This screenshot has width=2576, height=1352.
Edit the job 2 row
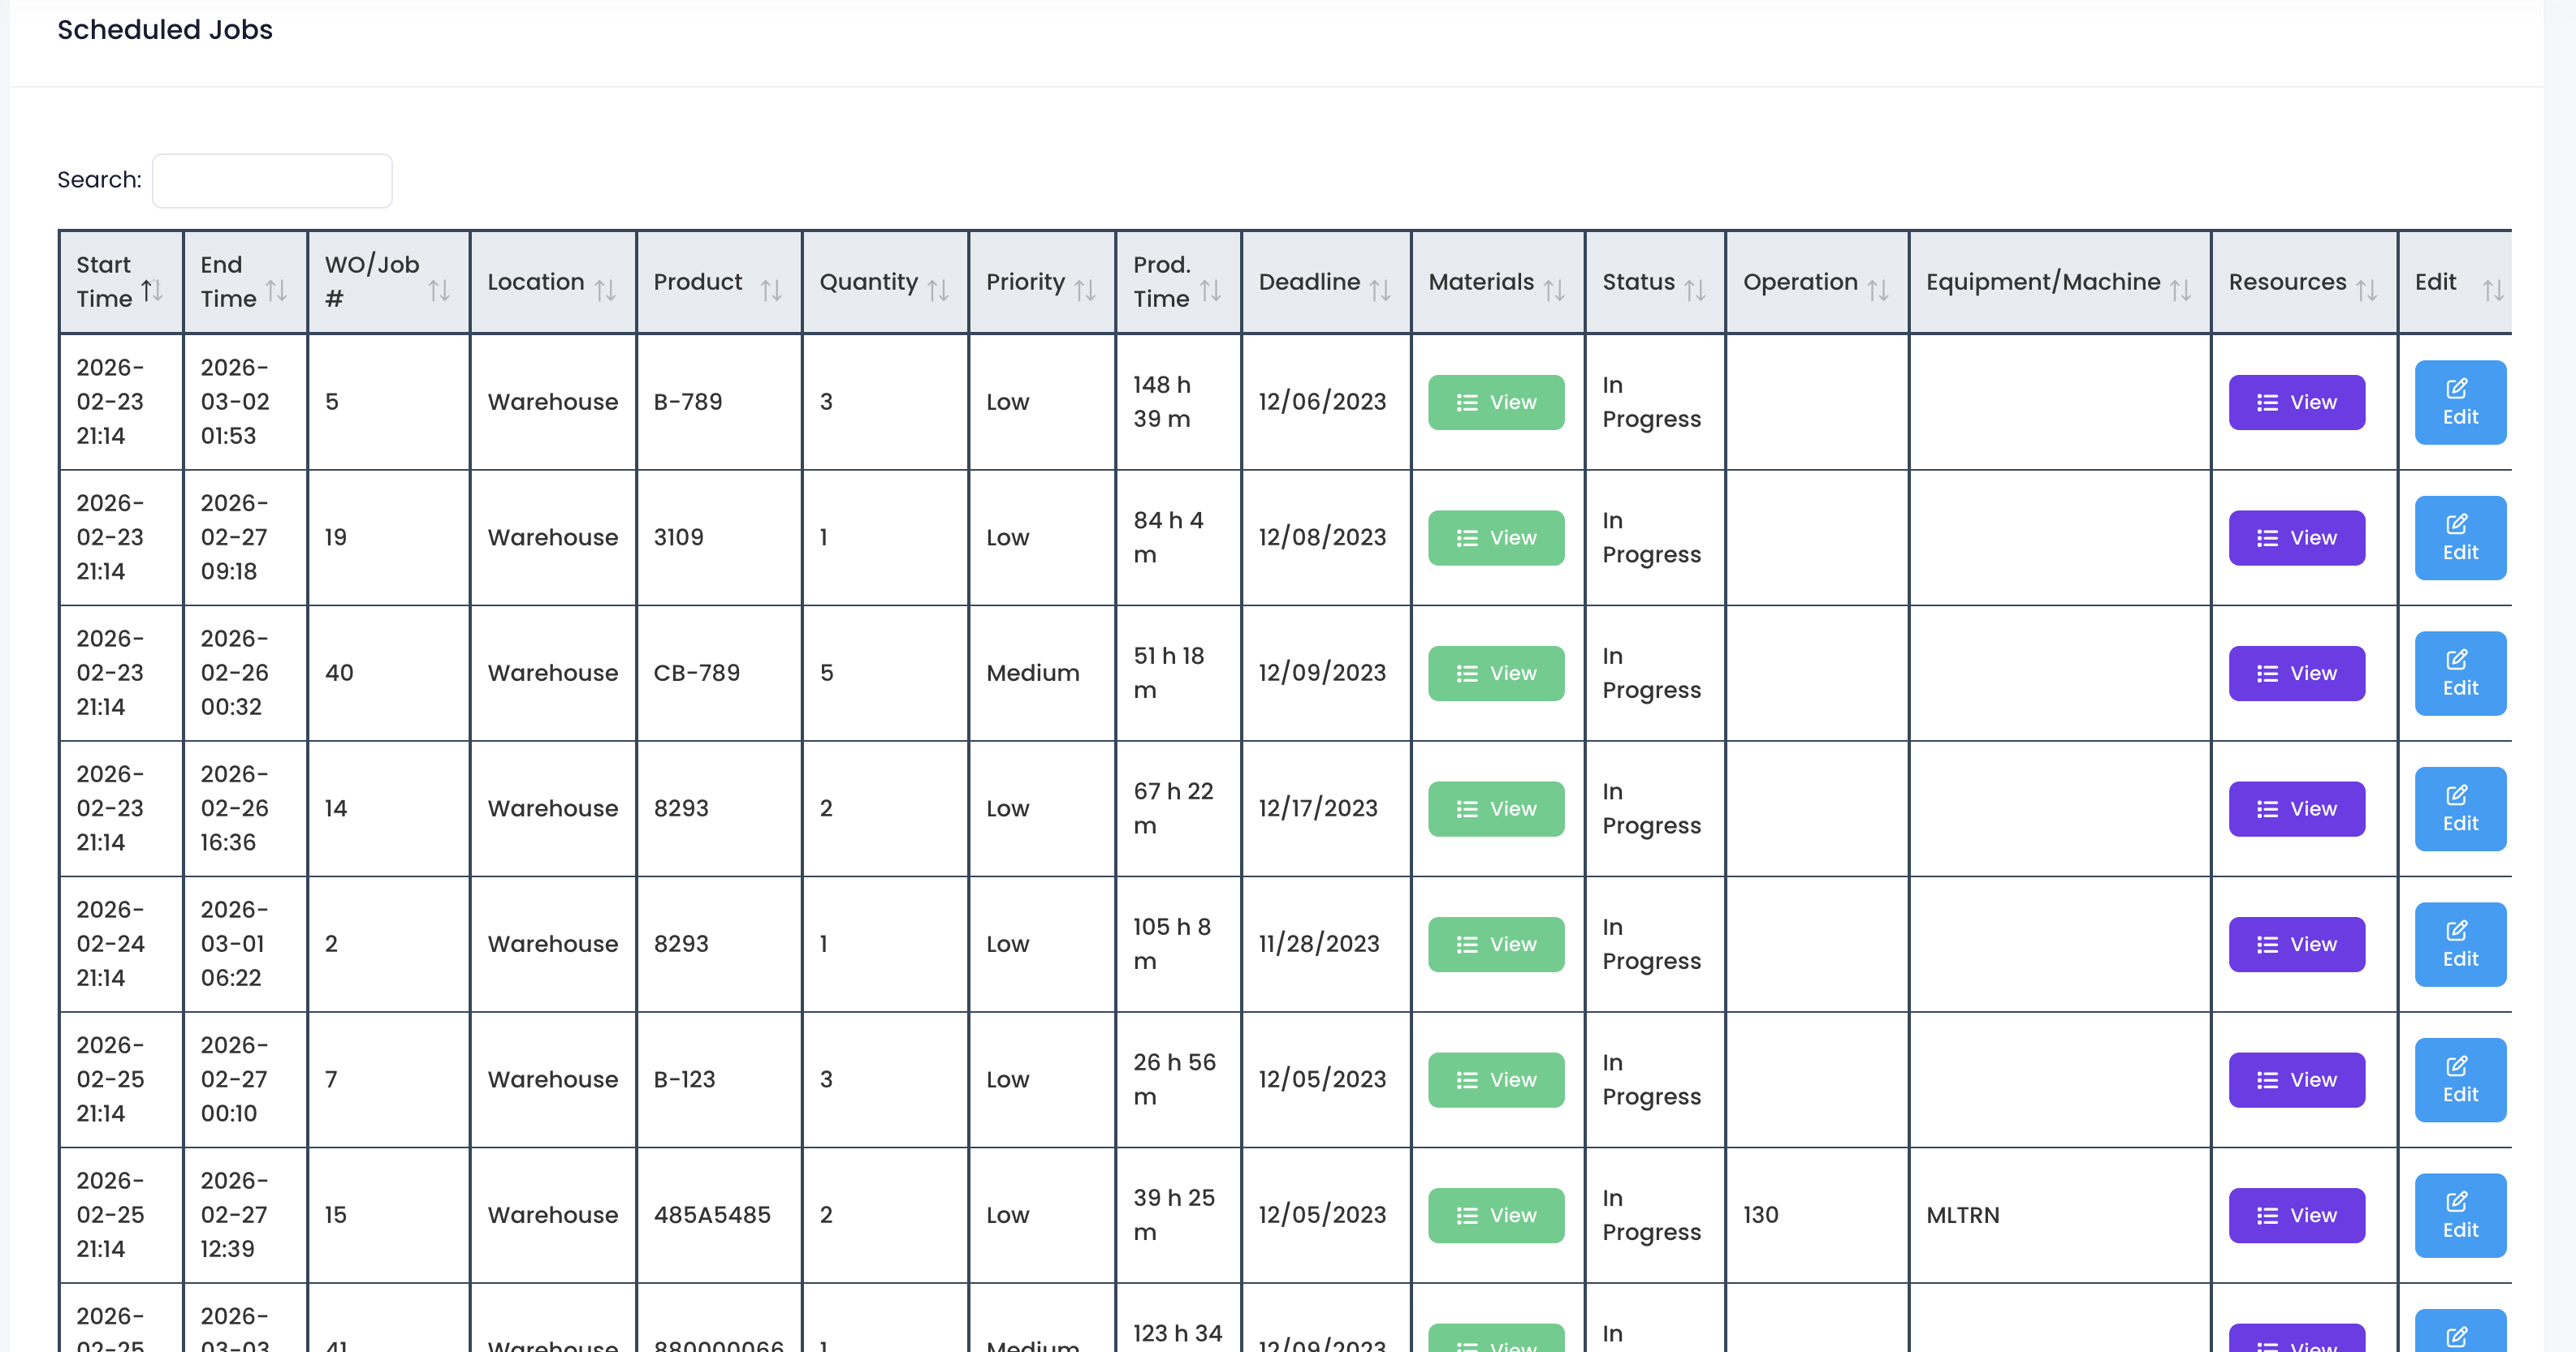pyautogui.click(x=2459, y=945)
